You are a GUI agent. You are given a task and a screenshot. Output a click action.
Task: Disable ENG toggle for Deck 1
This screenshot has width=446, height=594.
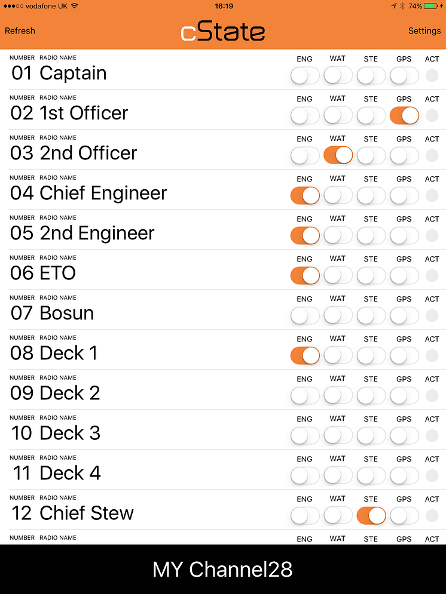point(305,355)
